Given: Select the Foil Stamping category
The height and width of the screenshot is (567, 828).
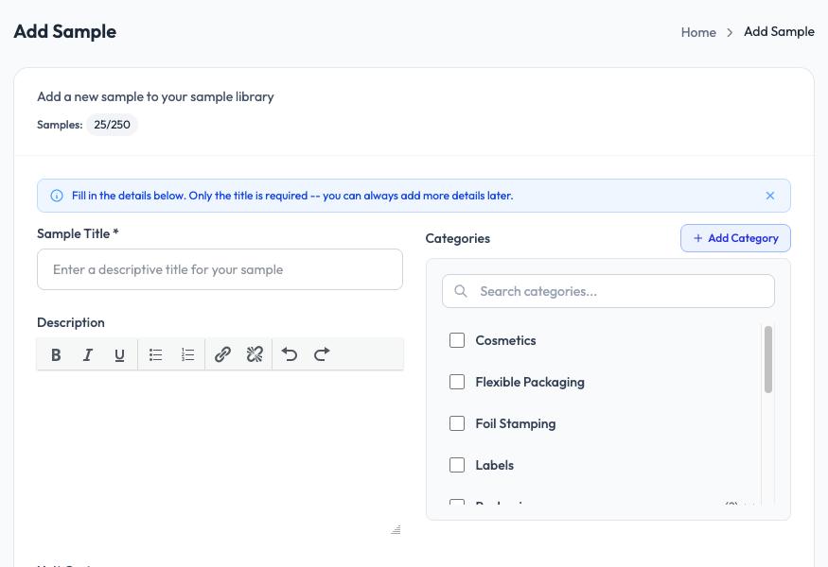Looking at the screenshot, I should click(x=457, y=423).
